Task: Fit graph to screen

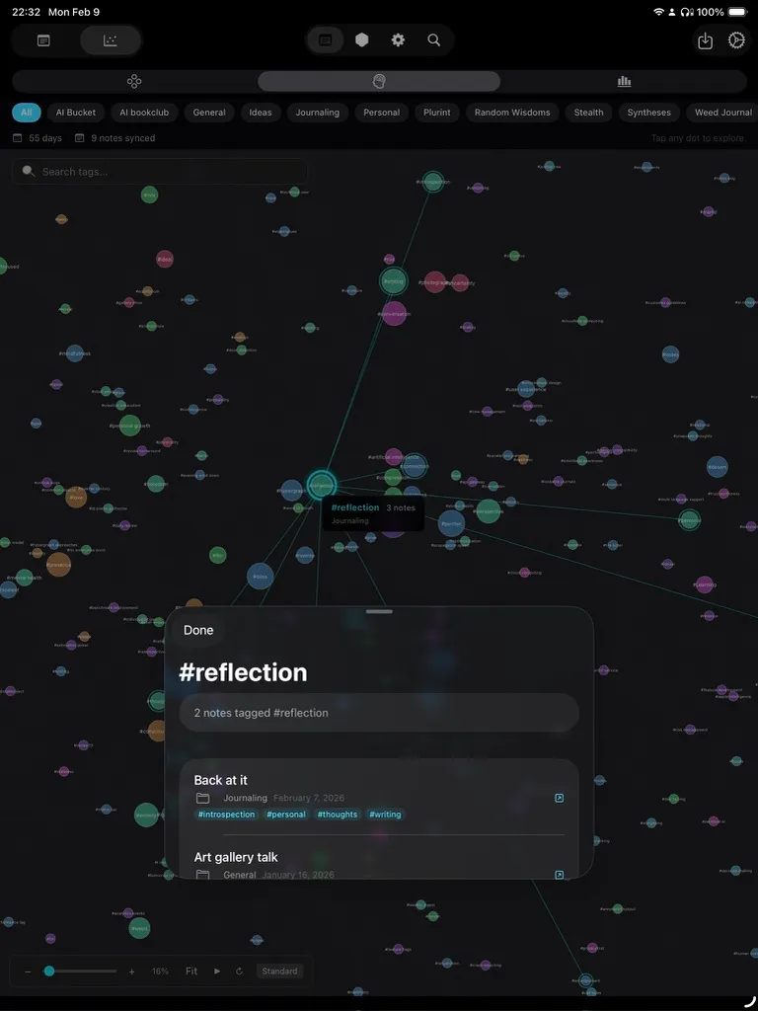Action: click(x=191, y=972)
